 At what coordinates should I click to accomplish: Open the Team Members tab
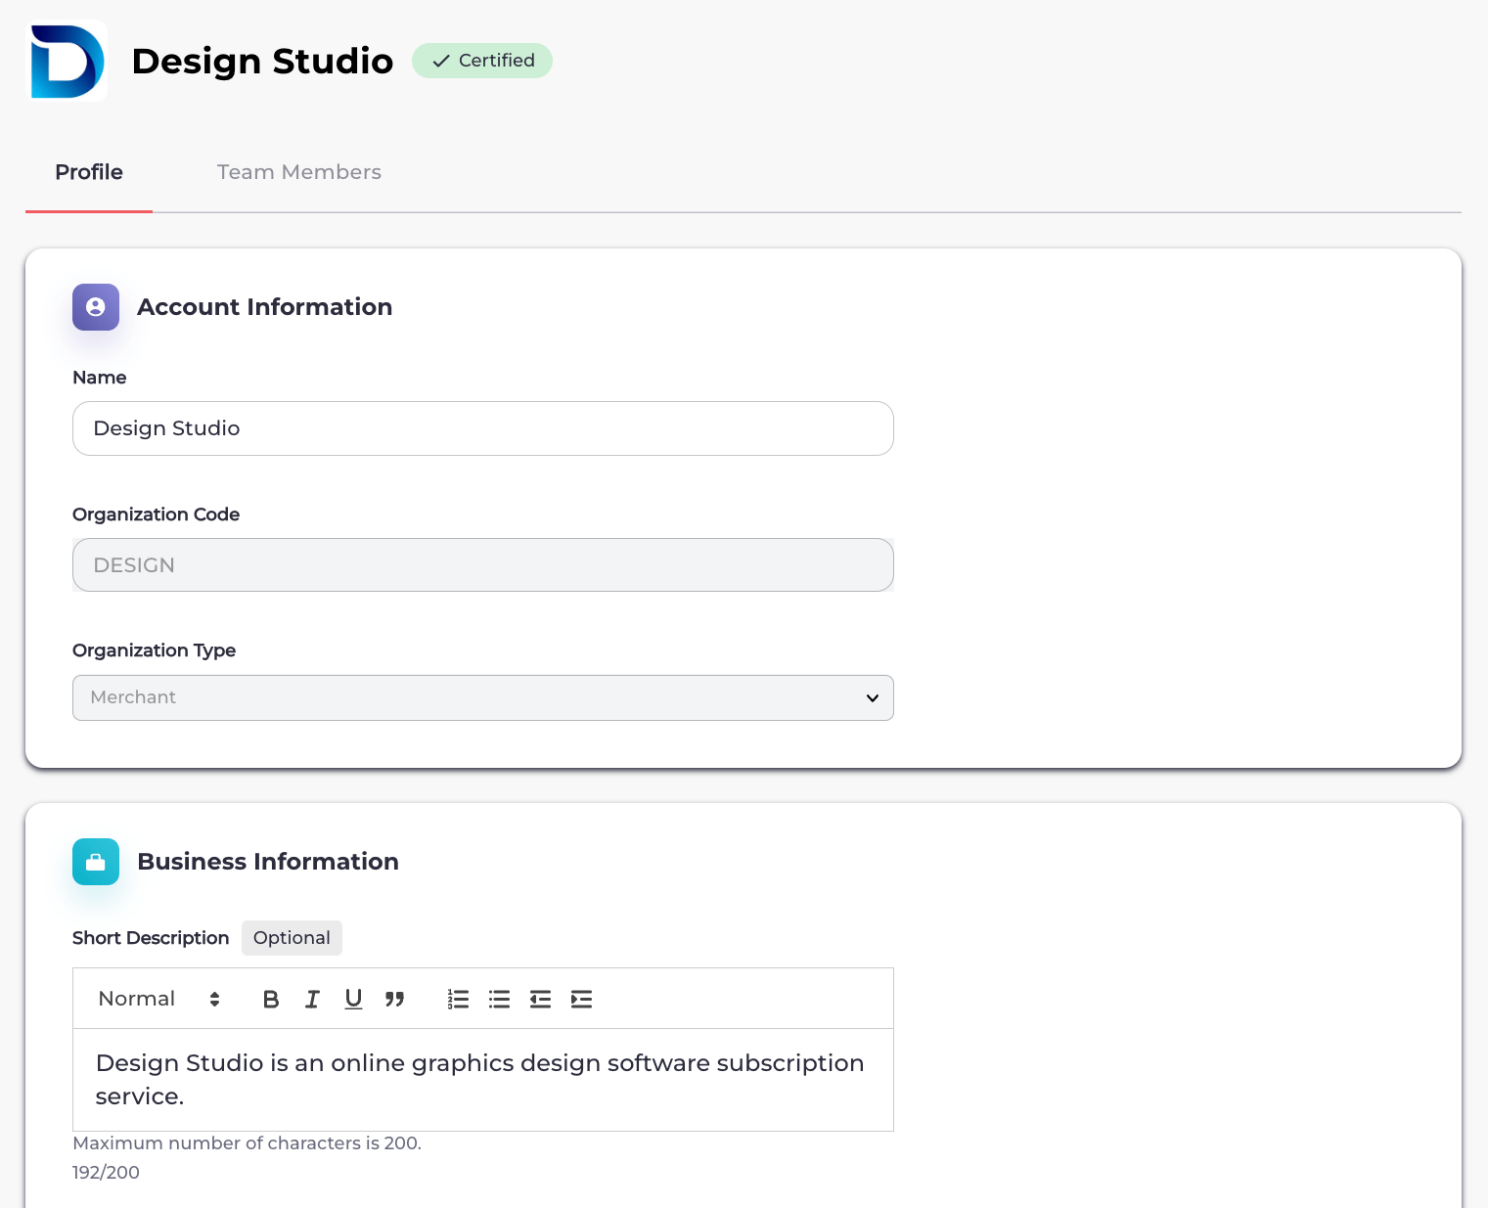point(299,172)
